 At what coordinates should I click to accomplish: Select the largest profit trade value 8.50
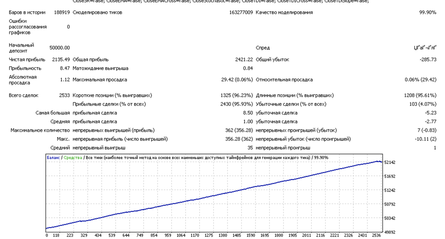point(248,113)
